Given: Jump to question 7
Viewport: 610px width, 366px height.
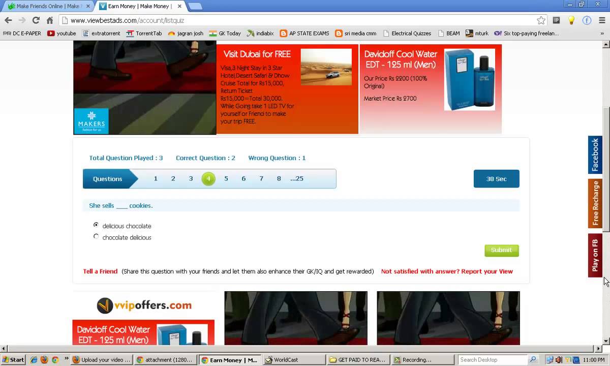Looking at the screenshot, I should tap(261, 178).
